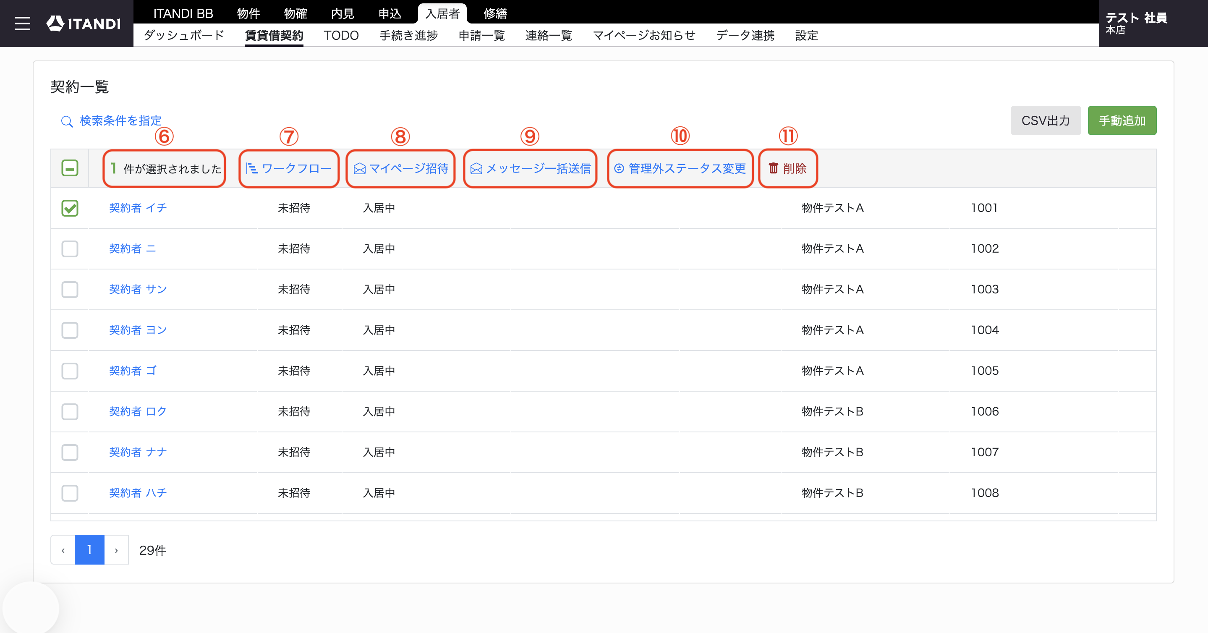Uncheck the 契約者 イチ row checkbox
The height and width of the screenshot is (633, 1208).
pos(70,208)
